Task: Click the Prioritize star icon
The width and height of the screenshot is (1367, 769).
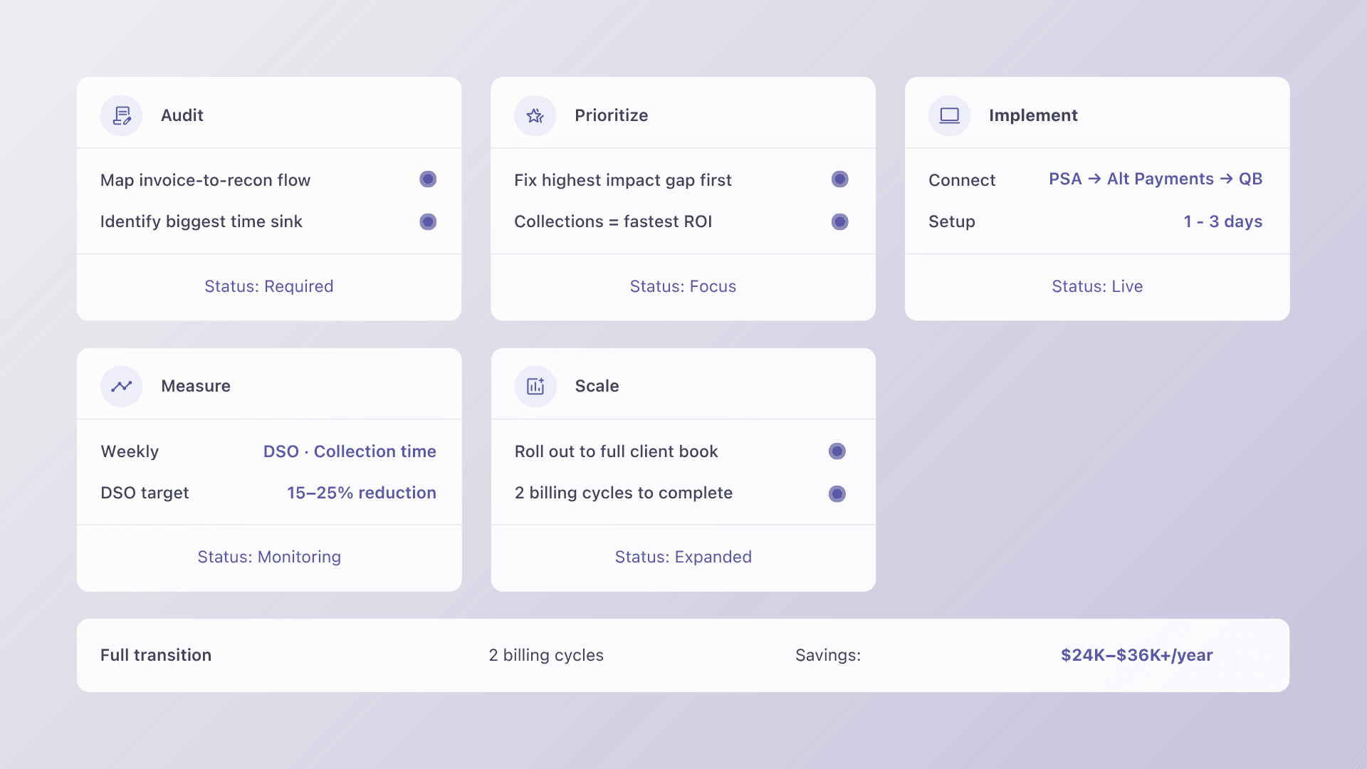Action: click(535, 115)
